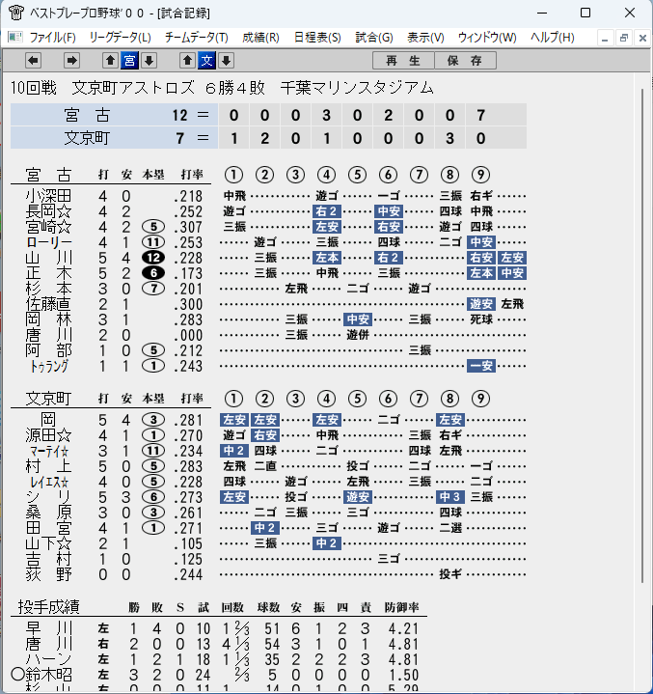Open the チームデータ(T) menu
Screen dimensions: 653x694
click(x=197, y=38)
